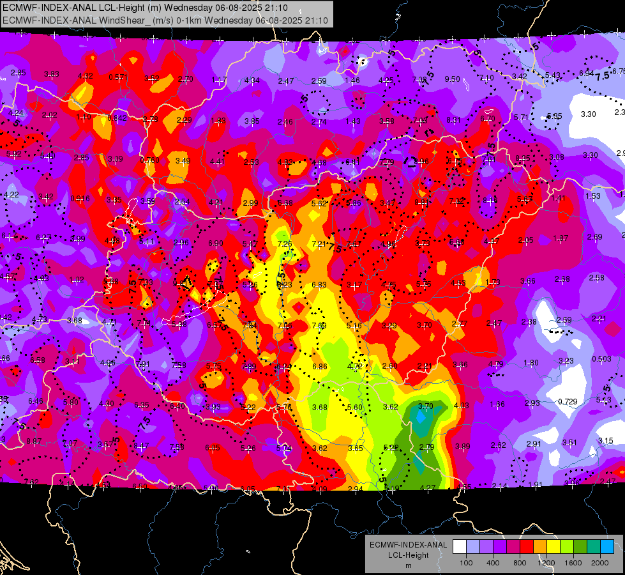Click the wind shear value 6.90
The image size is (625, 575).
(215, 243)
